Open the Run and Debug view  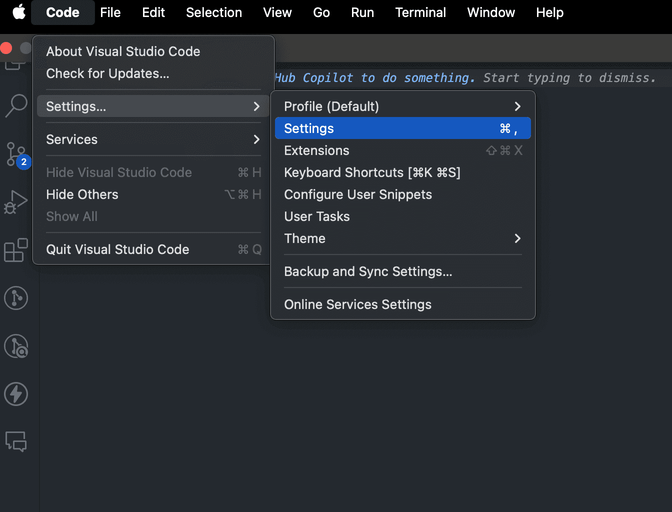point(16,201)
